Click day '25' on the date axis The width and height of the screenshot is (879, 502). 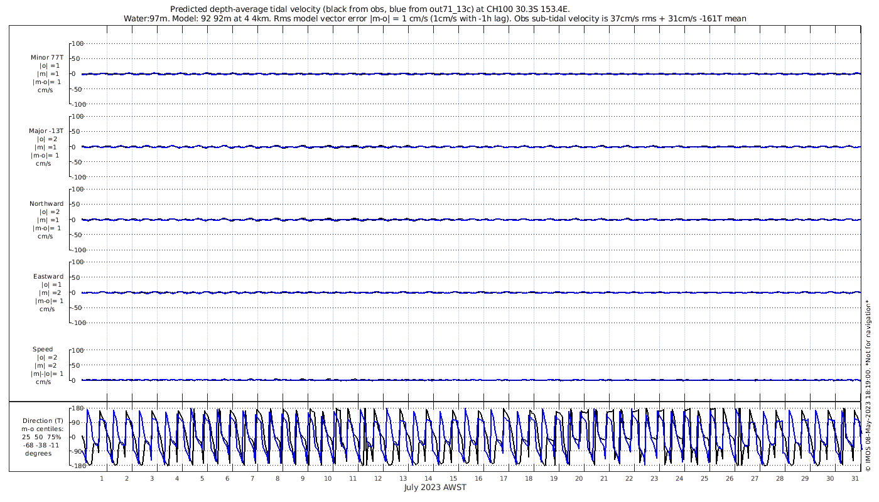click(704, 478)
